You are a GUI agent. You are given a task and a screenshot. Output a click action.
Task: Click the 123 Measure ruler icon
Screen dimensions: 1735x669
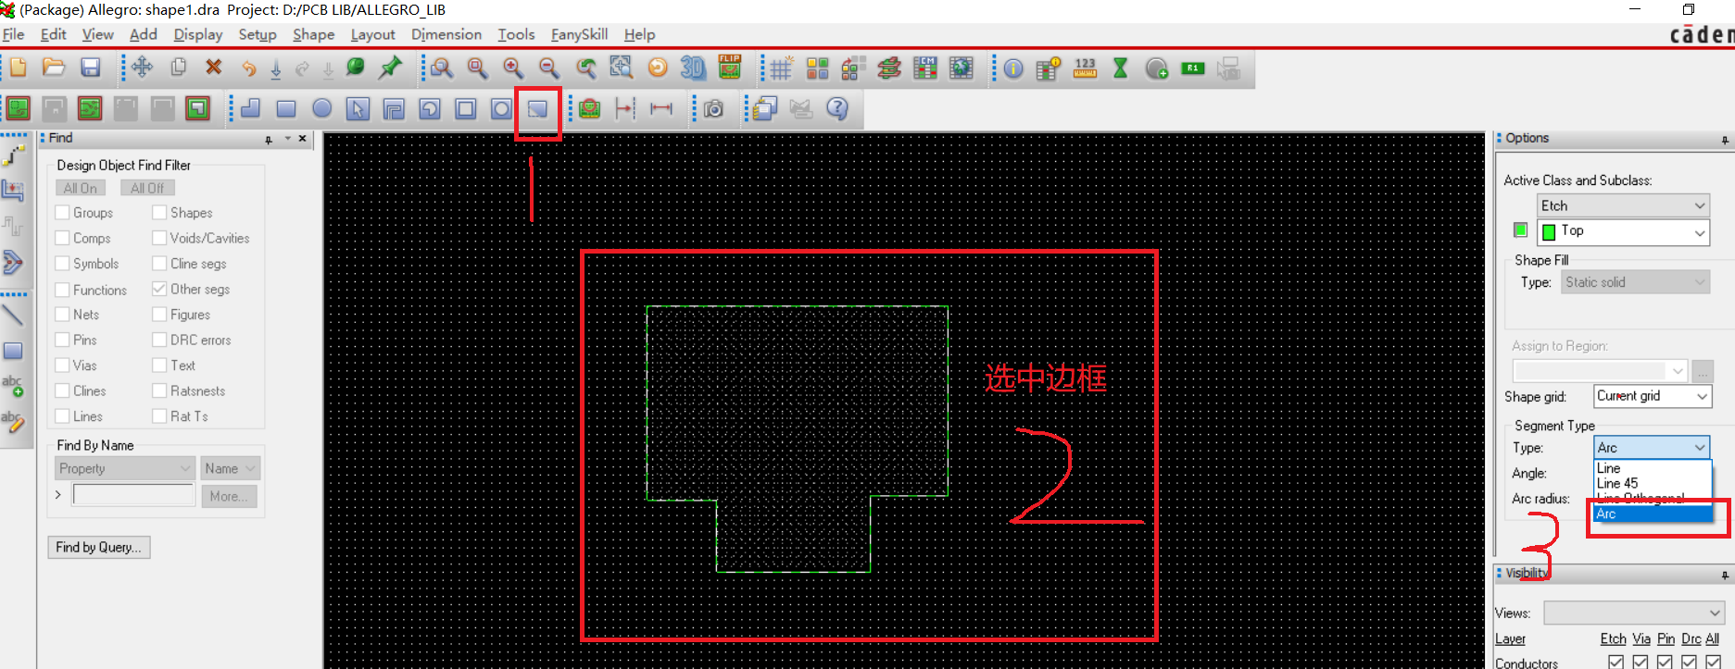tap(1085, 68)
